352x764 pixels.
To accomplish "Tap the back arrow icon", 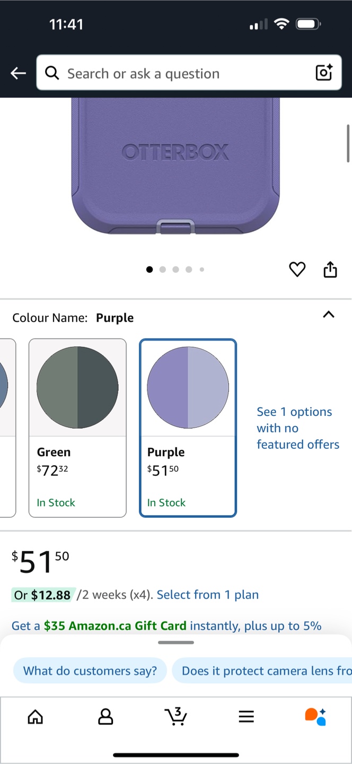I will (x=19, y=73).
